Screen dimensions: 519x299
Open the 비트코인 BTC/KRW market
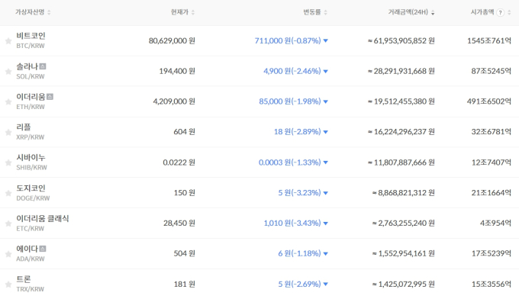click(x=31, y=40)
